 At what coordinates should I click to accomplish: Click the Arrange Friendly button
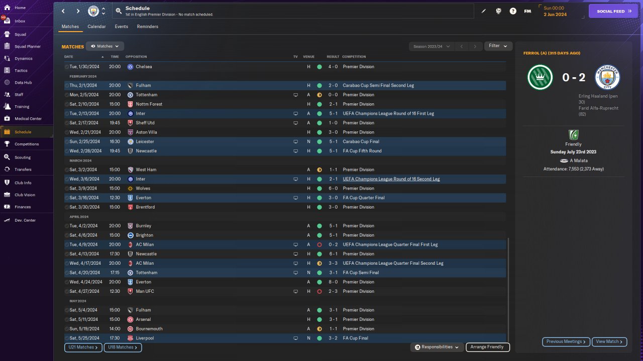click(488, 347)
